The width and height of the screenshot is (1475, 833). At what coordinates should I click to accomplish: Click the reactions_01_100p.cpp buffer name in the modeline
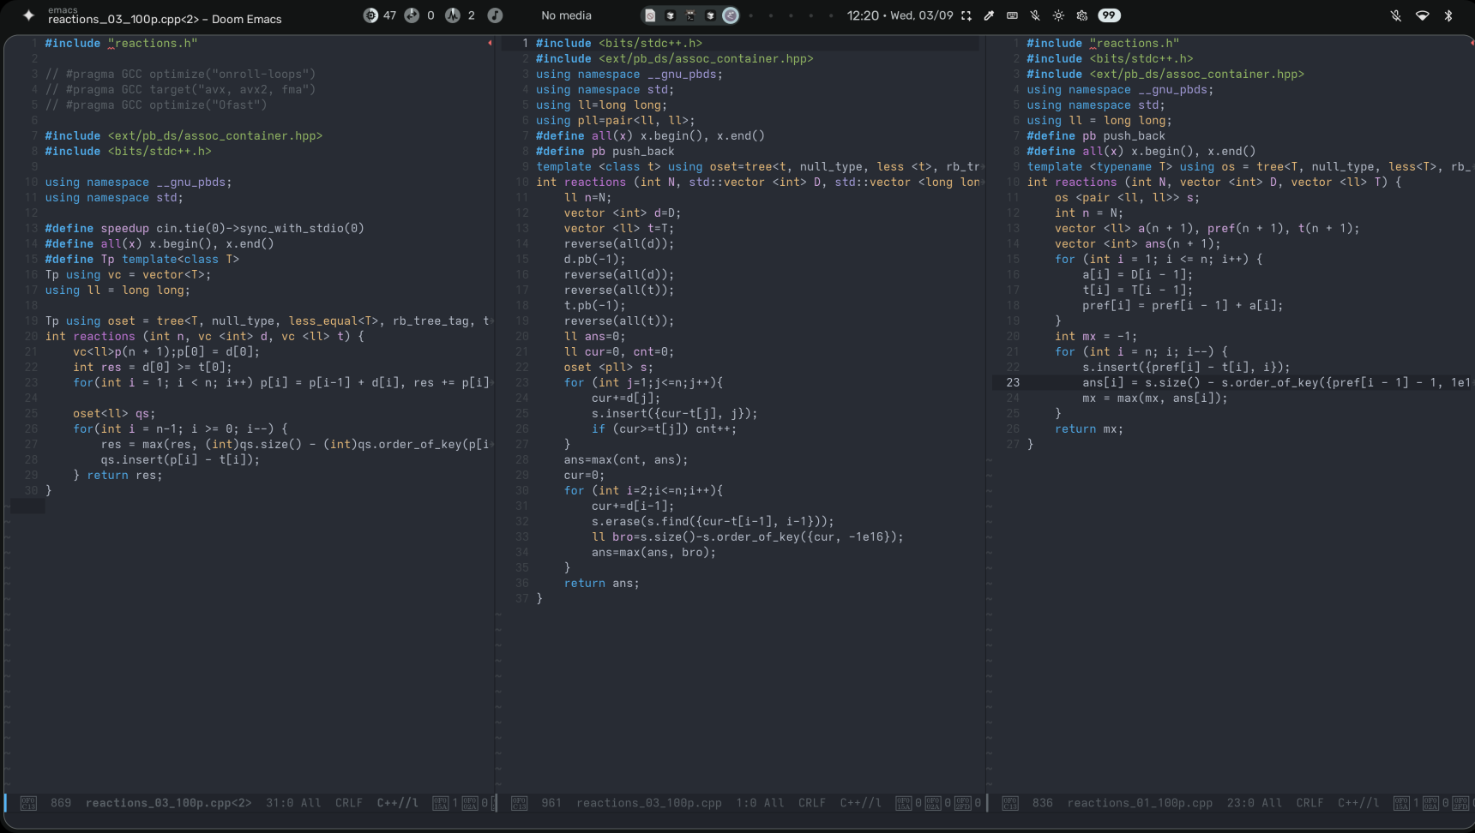pos(1141,803)
